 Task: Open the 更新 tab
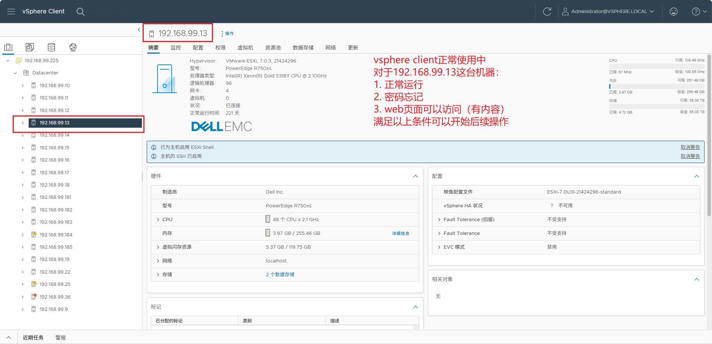click(x=353, y=48)
